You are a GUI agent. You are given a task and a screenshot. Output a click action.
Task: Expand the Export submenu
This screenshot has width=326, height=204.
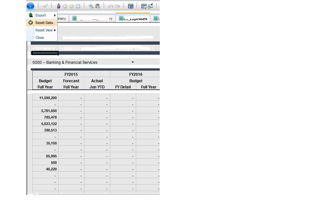42,15
